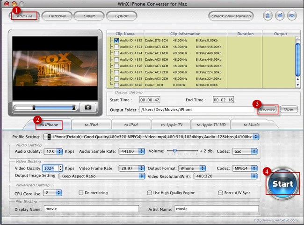Click the clip list scroll down arrow
This screenshot has width=304, height=225.
297,85
